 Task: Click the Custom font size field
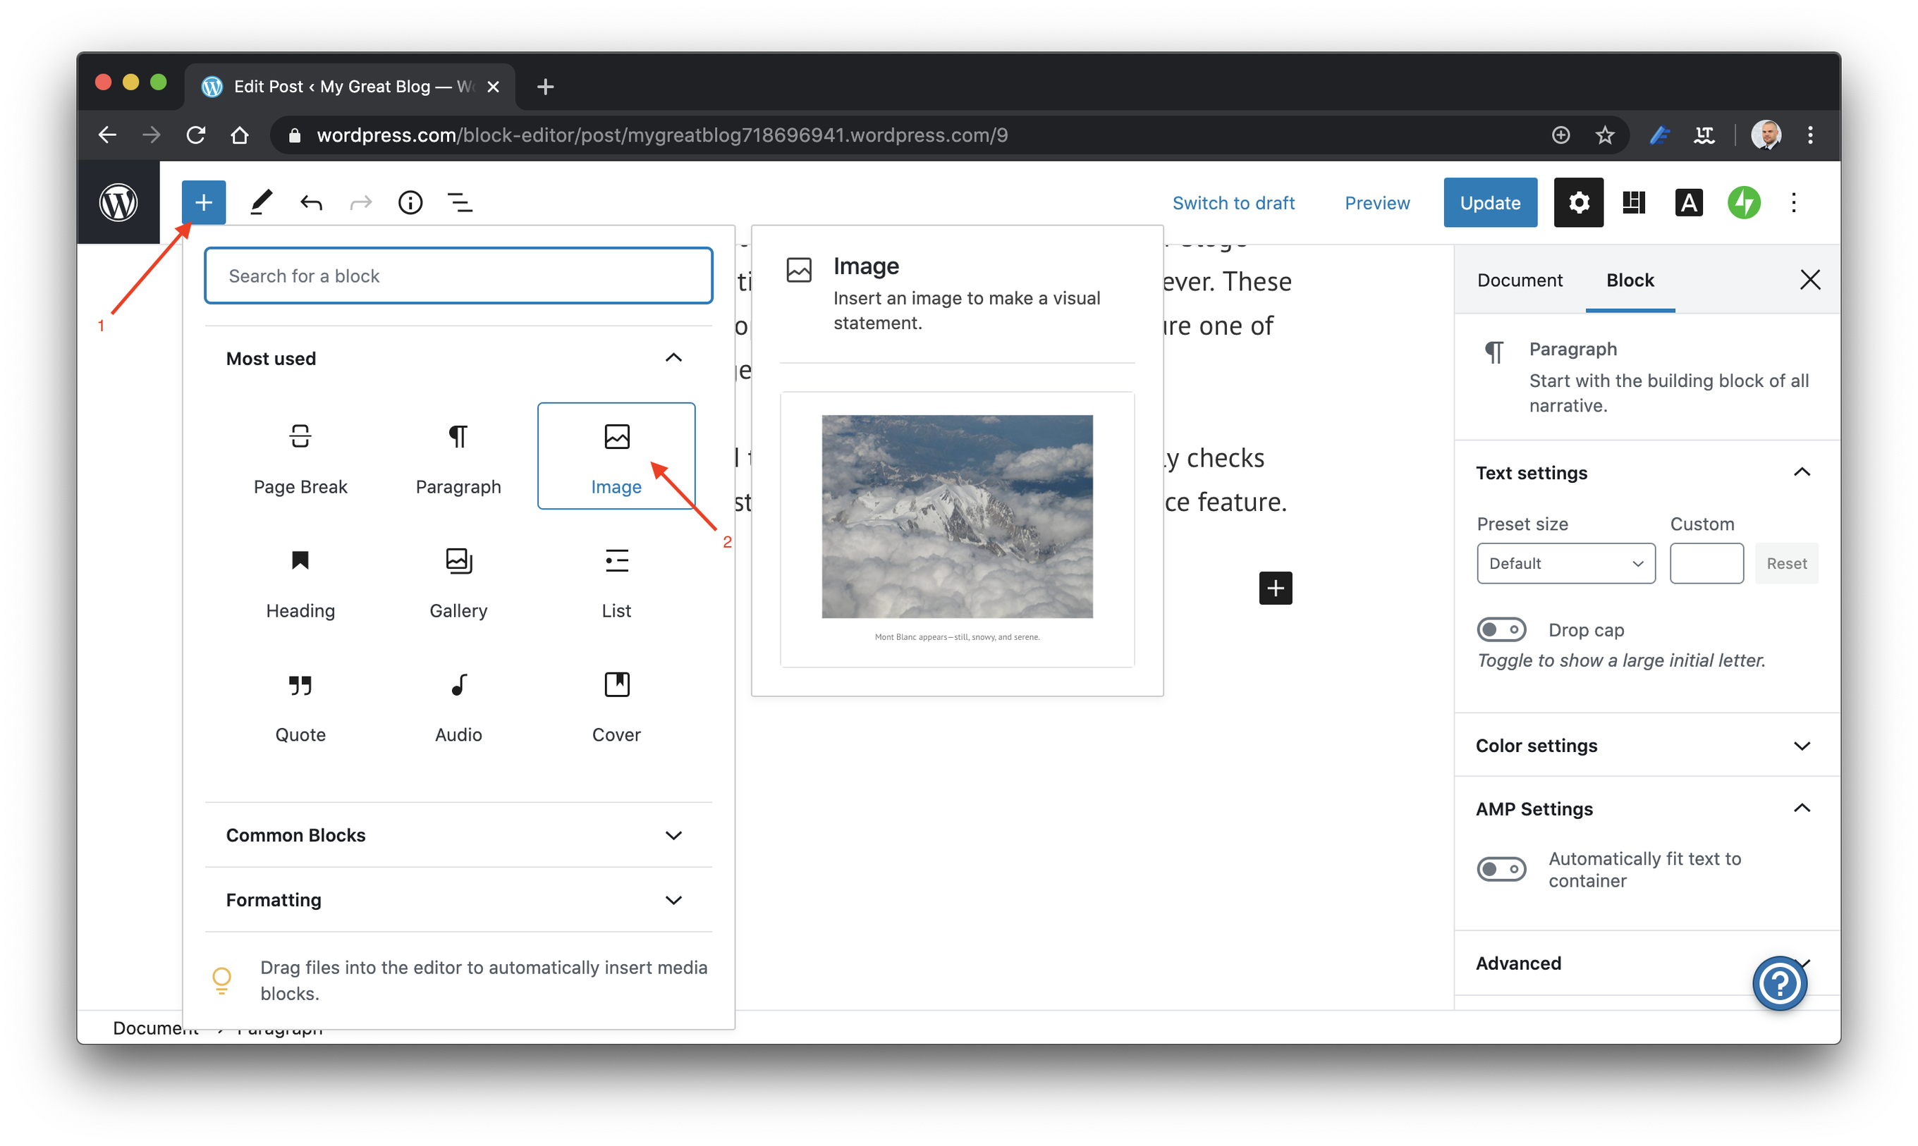(x=1706, y=563)
